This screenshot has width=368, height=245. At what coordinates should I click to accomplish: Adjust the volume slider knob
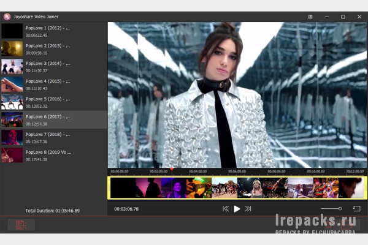click(340, 209)
